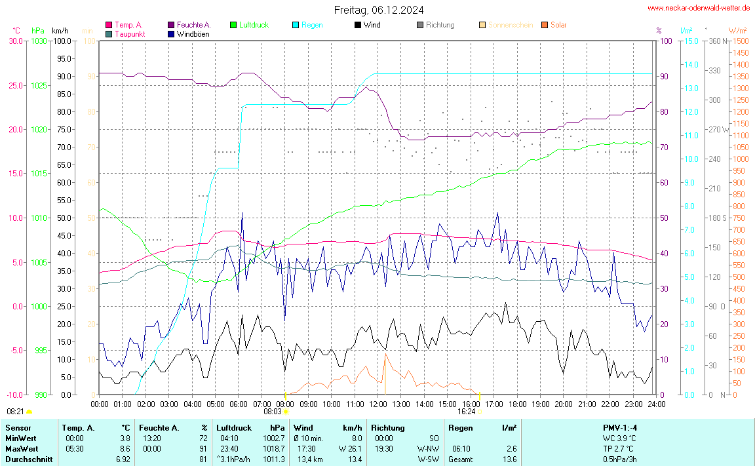755x466 pixels.
Task: Click the sunset marker at 16:24
Action: point(480,412)
